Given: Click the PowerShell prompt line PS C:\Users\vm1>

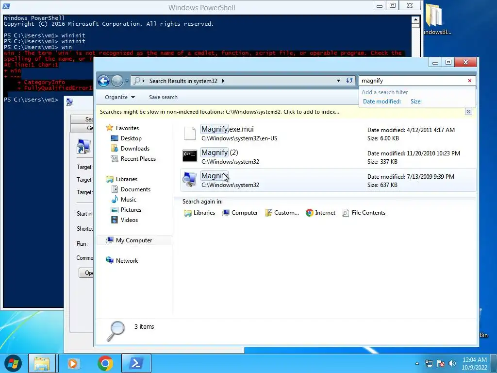Looking at the screenshot, I should pyautogui.click(x=31, y=100).
